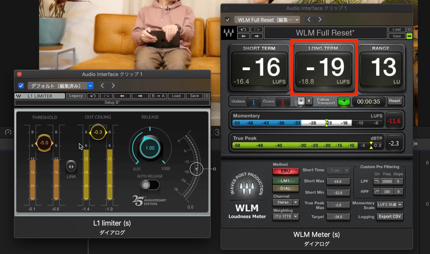Click Load button in WLM Meter
Image resolution: width=430 pixels, height=254 pixels.
[397, 29]
